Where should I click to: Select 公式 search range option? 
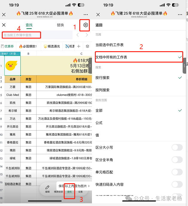(x=139, y=123)
